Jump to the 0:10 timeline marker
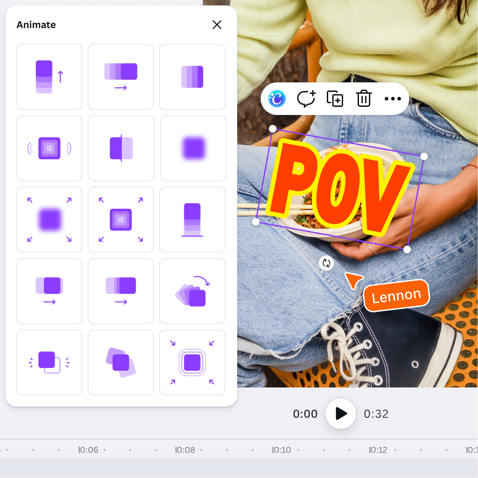 [x=282, y=450]
